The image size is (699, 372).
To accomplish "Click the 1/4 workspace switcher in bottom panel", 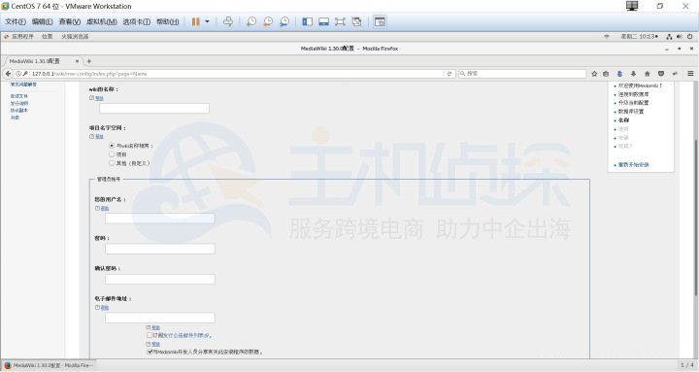I will [687, 365].
